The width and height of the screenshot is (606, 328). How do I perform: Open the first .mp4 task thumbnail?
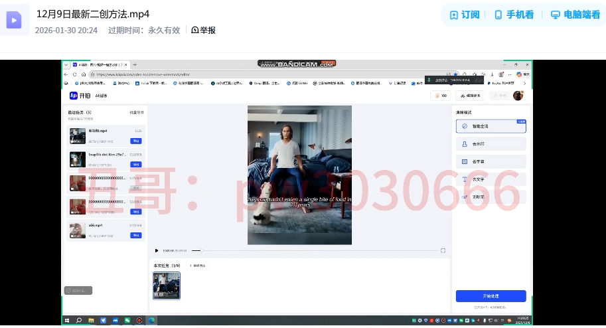tap(78, 136)
